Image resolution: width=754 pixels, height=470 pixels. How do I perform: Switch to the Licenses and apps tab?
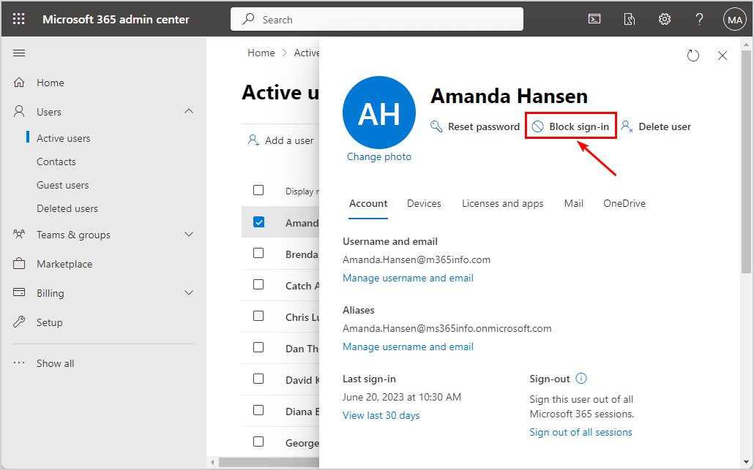[502, 203]
